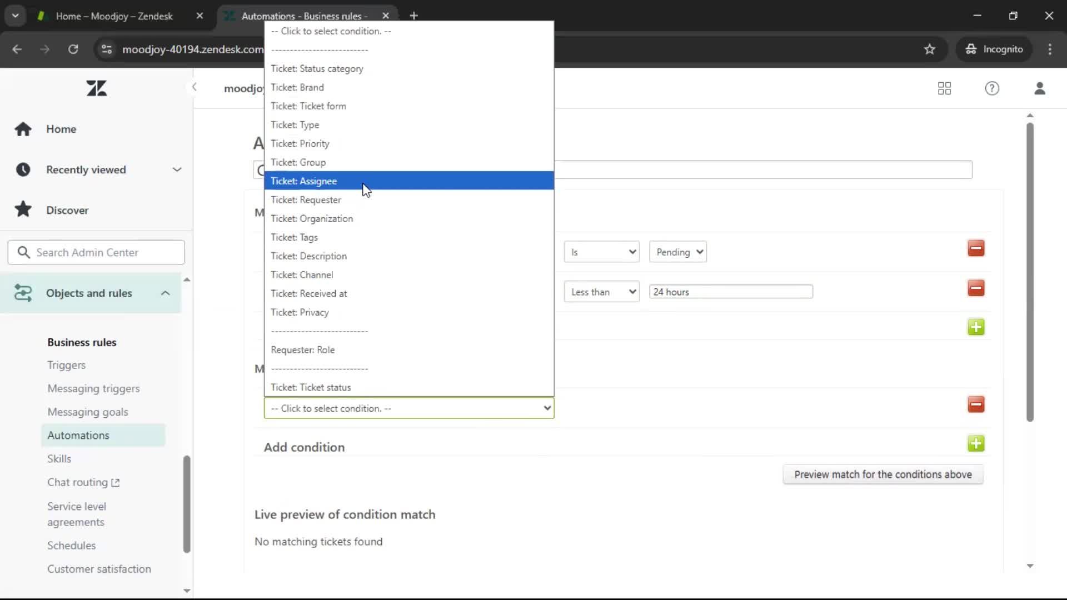Click the '24 hours' input field
Viewport: 1067px width, 600px height.
pos(731,292)
